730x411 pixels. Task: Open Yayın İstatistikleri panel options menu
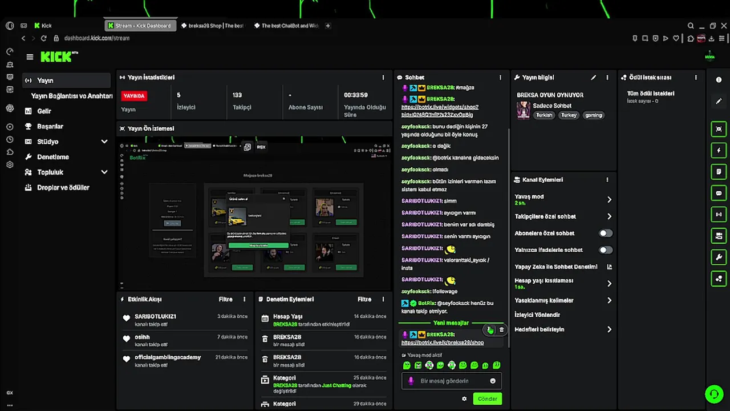point(383,78)
